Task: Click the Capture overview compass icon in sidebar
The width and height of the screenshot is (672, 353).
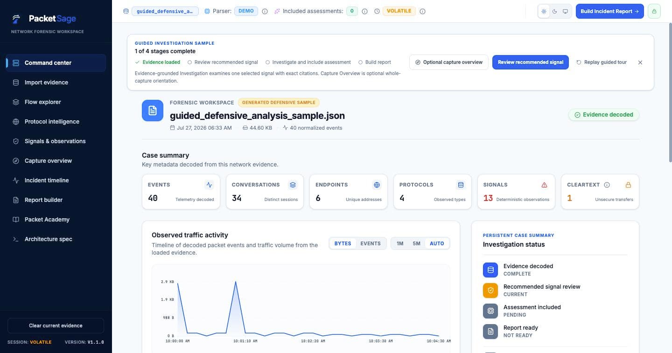Action: click(x=16, y=161)
